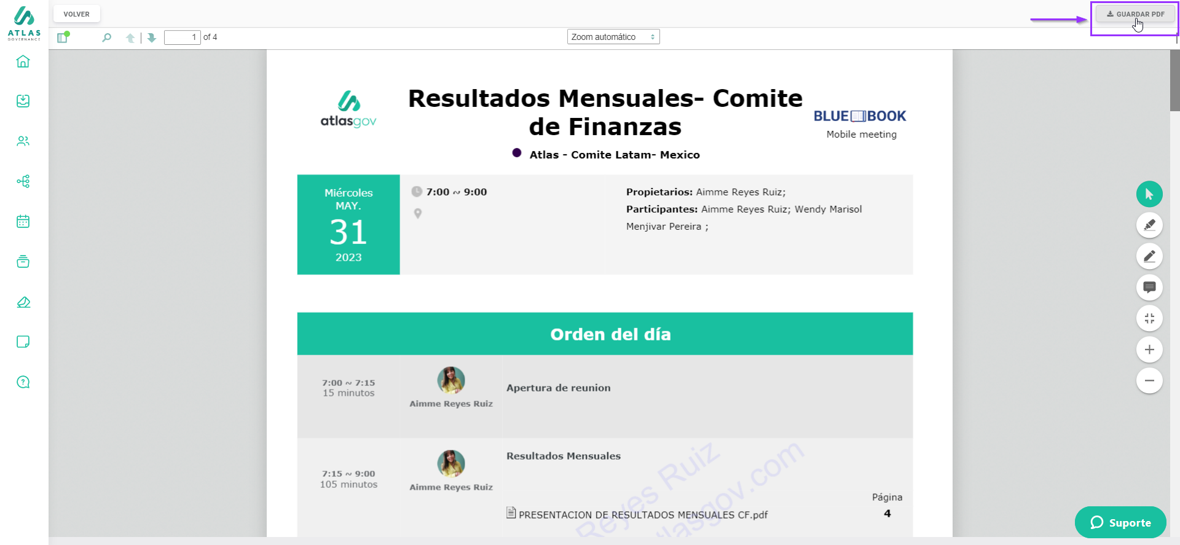
Task: Click the Resultados Mensuales agenda title
Action: tap(564, 456)
